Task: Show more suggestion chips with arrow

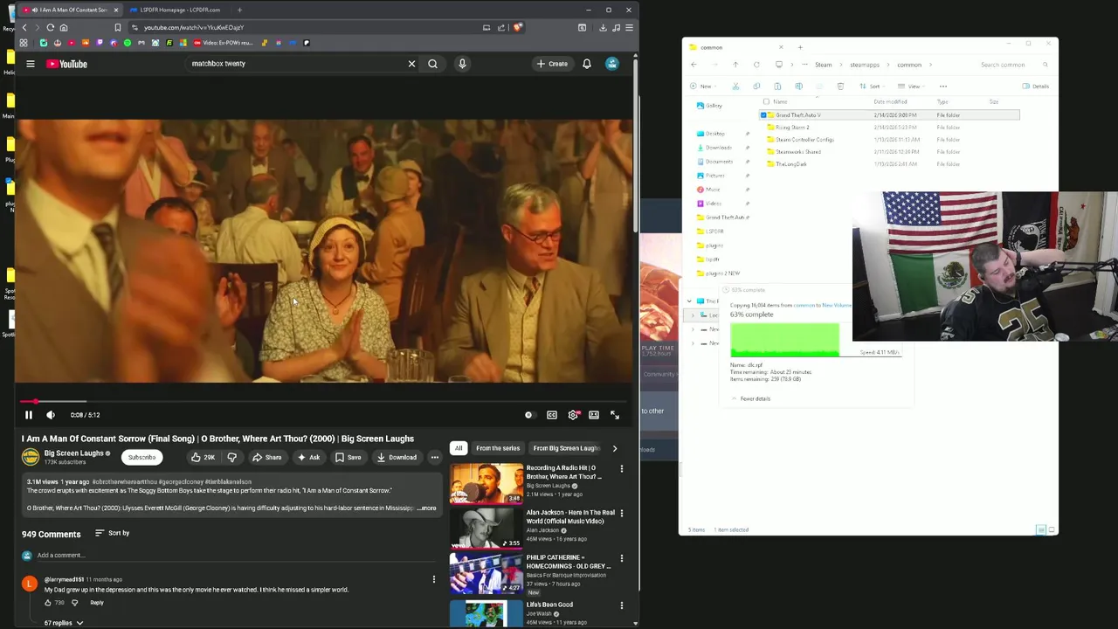Action: tap(615, 448)
